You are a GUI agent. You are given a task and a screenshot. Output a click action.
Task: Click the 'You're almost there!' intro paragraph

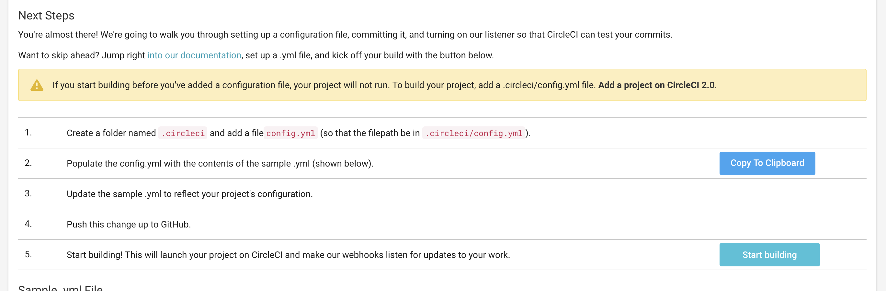345,35
